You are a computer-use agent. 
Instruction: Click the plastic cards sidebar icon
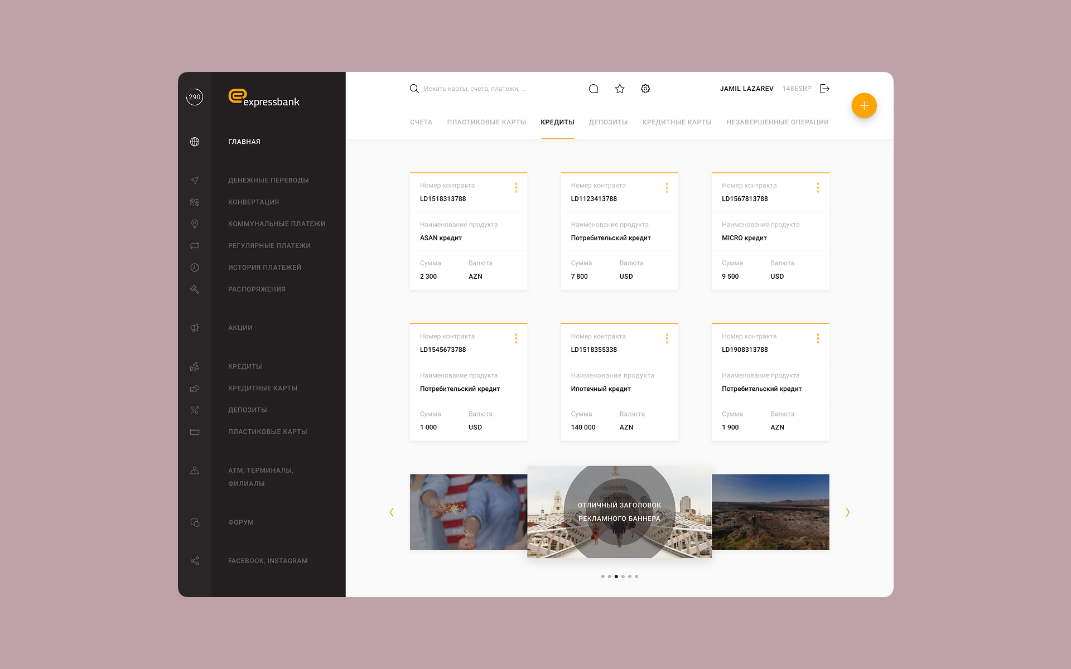click(x=195, y=432)
